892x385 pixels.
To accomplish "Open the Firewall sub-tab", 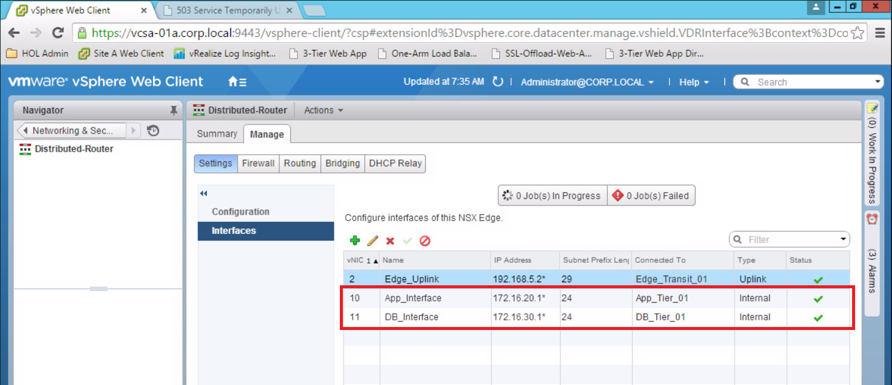I will tap(258, 163).
